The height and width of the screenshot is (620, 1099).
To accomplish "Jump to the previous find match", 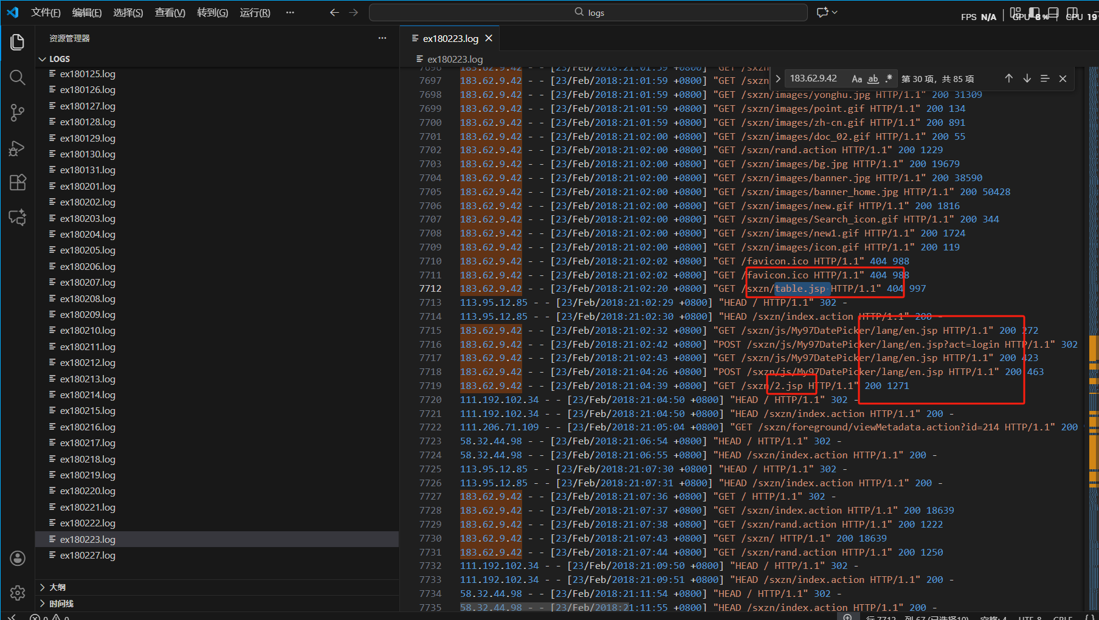I will 1008,78.
